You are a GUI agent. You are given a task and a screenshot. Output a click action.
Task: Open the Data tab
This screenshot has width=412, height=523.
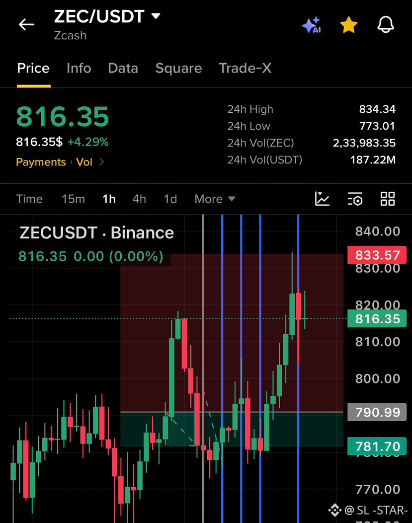tap(123, 68)
